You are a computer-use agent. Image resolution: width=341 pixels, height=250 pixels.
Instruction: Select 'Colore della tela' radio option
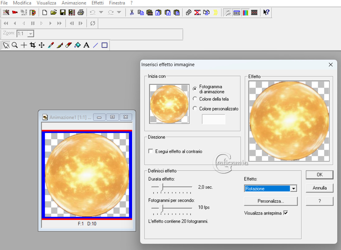(x=195, y=99)
